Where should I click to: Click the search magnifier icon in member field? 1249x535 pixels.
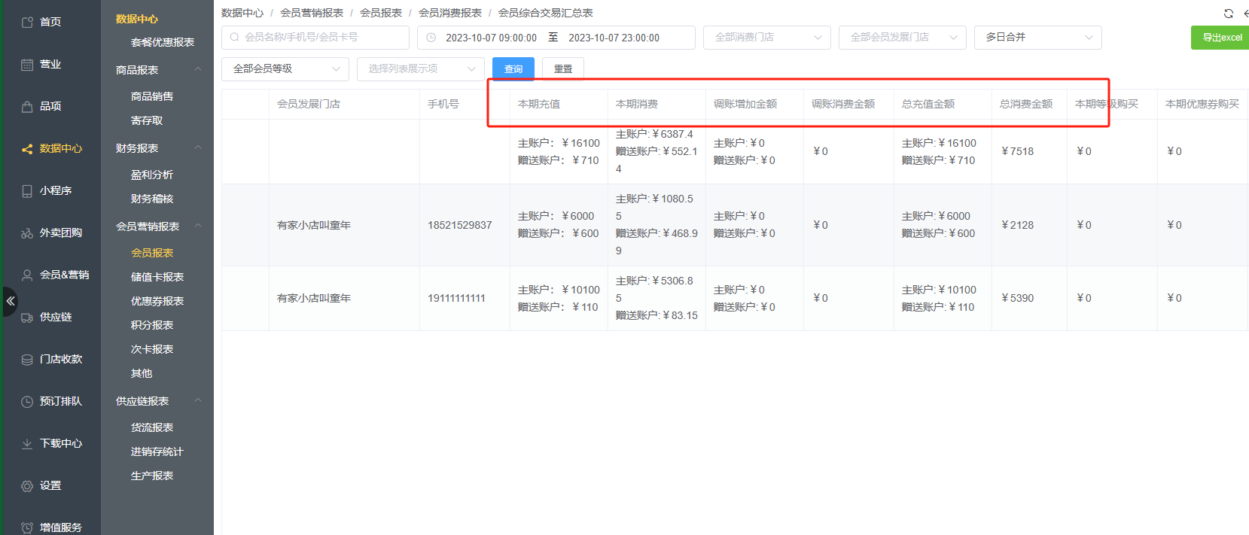coord(235,37)
